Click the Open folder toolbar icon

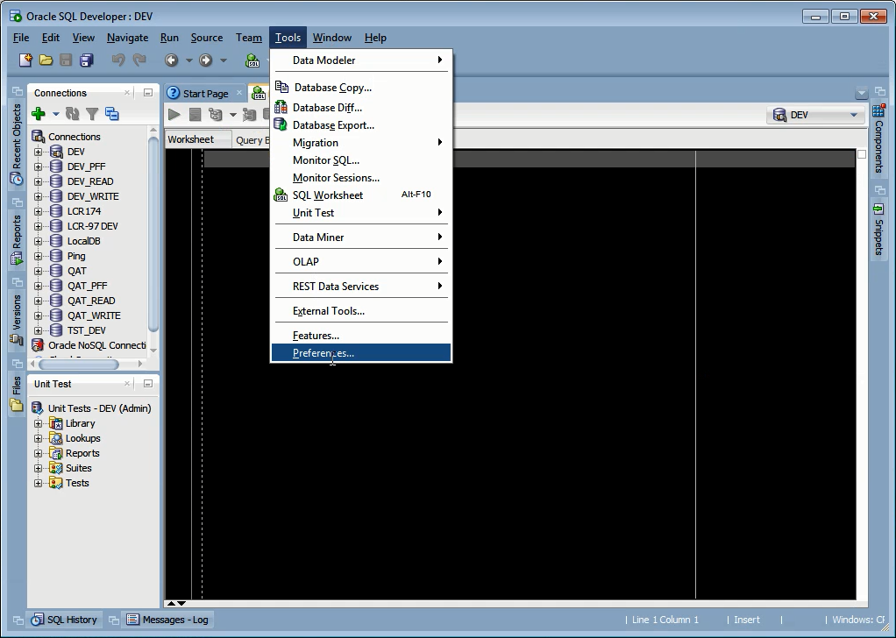pos(46,60)
